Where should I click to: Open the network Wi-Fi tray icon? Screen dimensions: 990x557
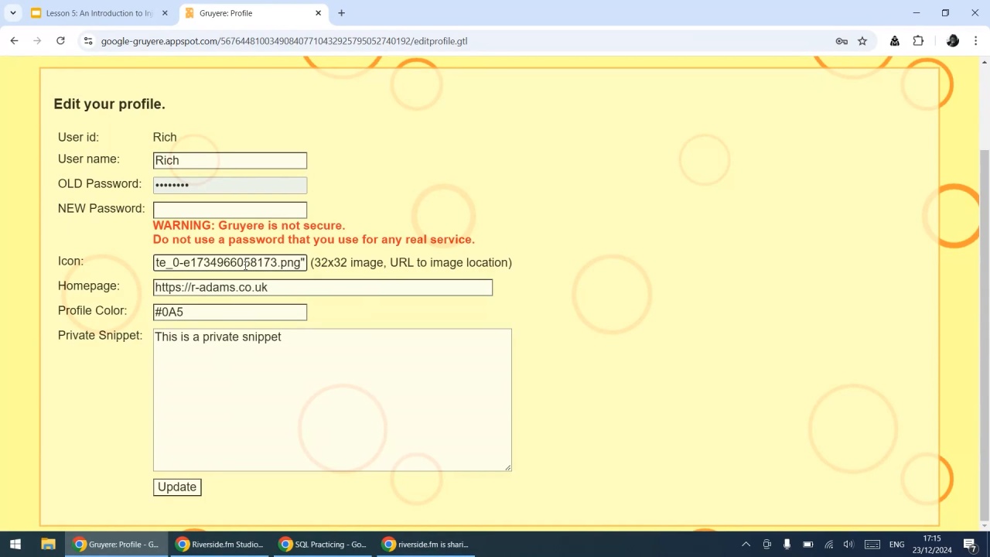(828, 544)
